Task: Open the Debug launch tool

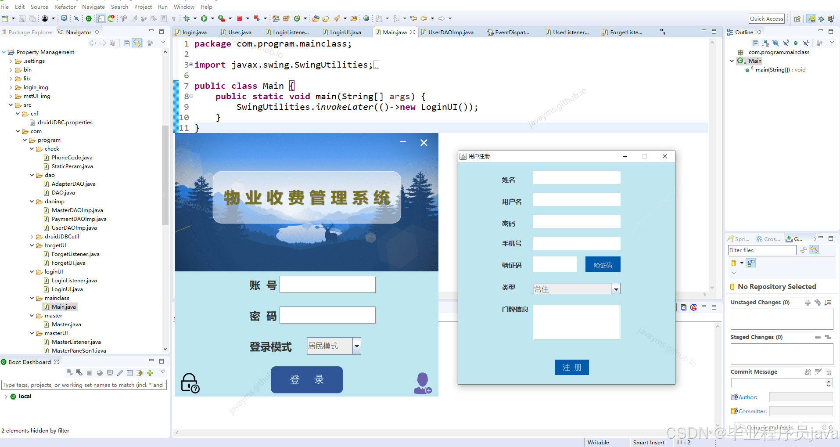Action: pos(187,18)
